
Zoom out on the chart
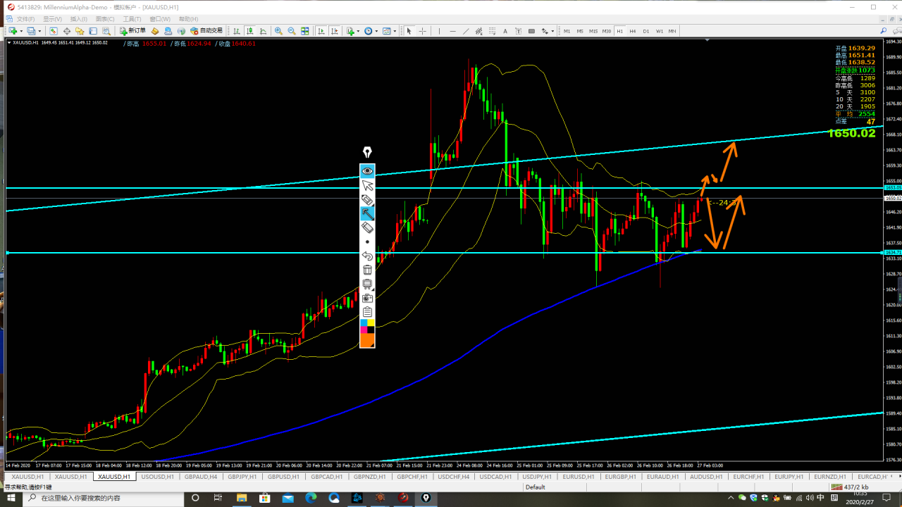coord(292,31)
